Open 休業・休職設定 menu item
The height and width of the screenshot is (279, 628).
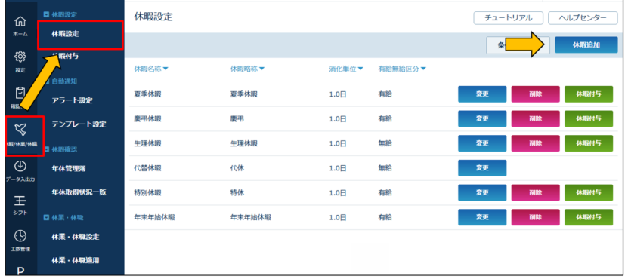(76, 237)
